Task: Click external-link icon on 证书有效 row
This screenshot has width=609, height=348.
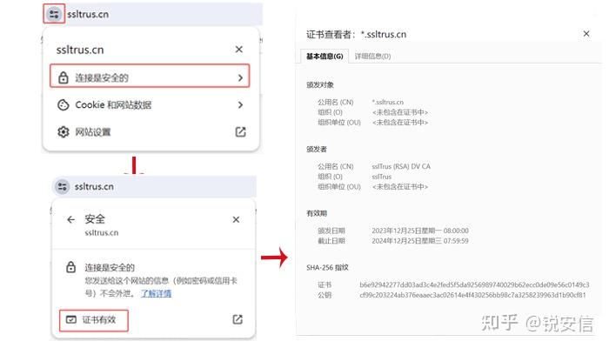Action: (x=238, y=319)
